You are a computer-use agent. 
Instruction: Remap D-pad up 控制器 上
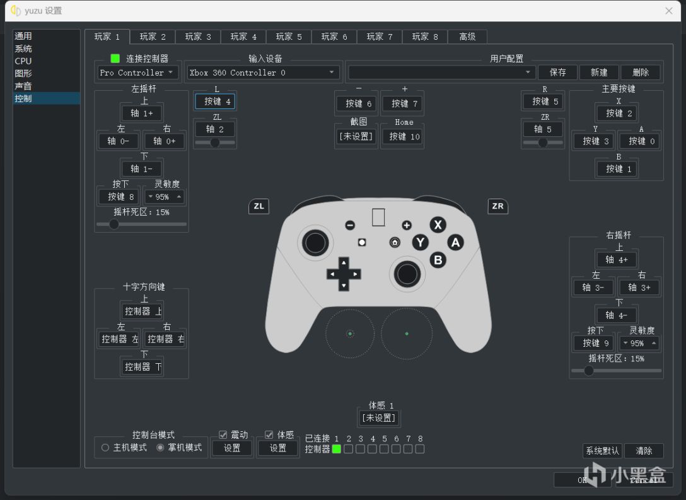tap(142, 311)
